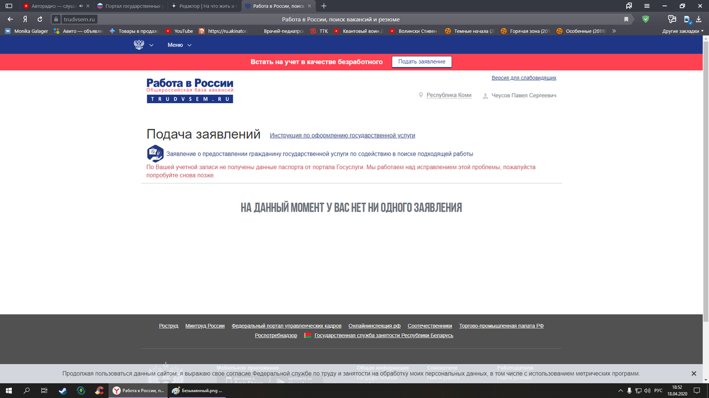Reload the page with the refresh icon

(40, 19)
